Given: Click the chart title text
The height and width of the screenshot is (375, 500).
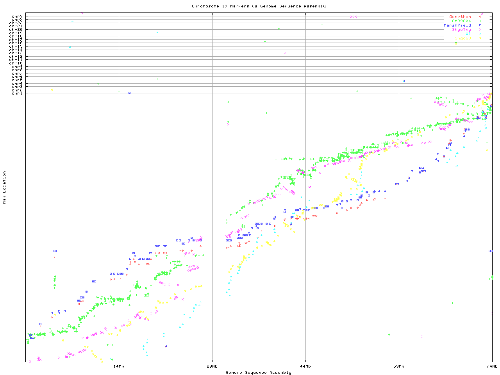Looking at the screenshot, I should coord(259,6).
